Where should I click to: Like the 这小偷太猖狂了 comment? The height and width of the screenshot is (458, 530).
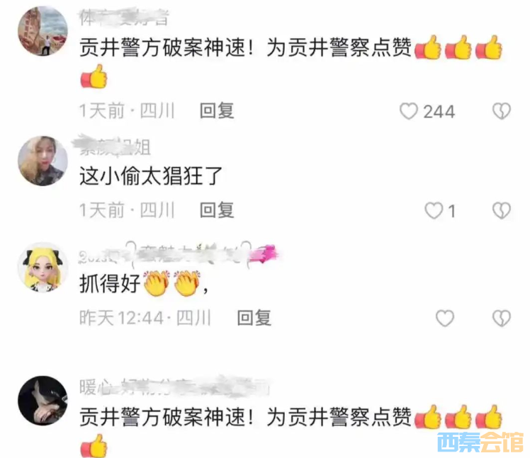click(x=434, y=210)
